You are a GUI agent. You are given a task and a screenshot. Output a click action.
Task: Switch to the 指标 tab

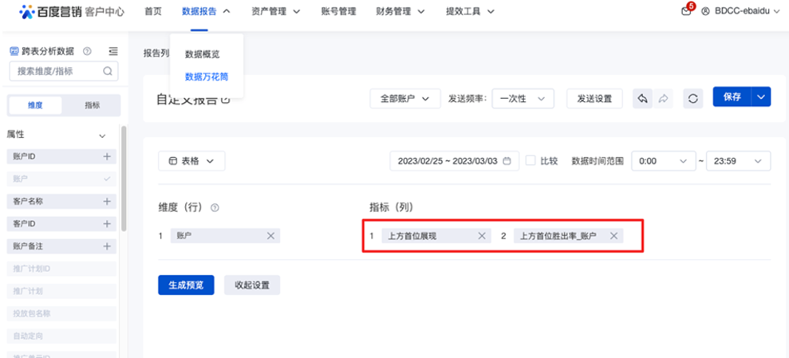[x=92, y=105]
